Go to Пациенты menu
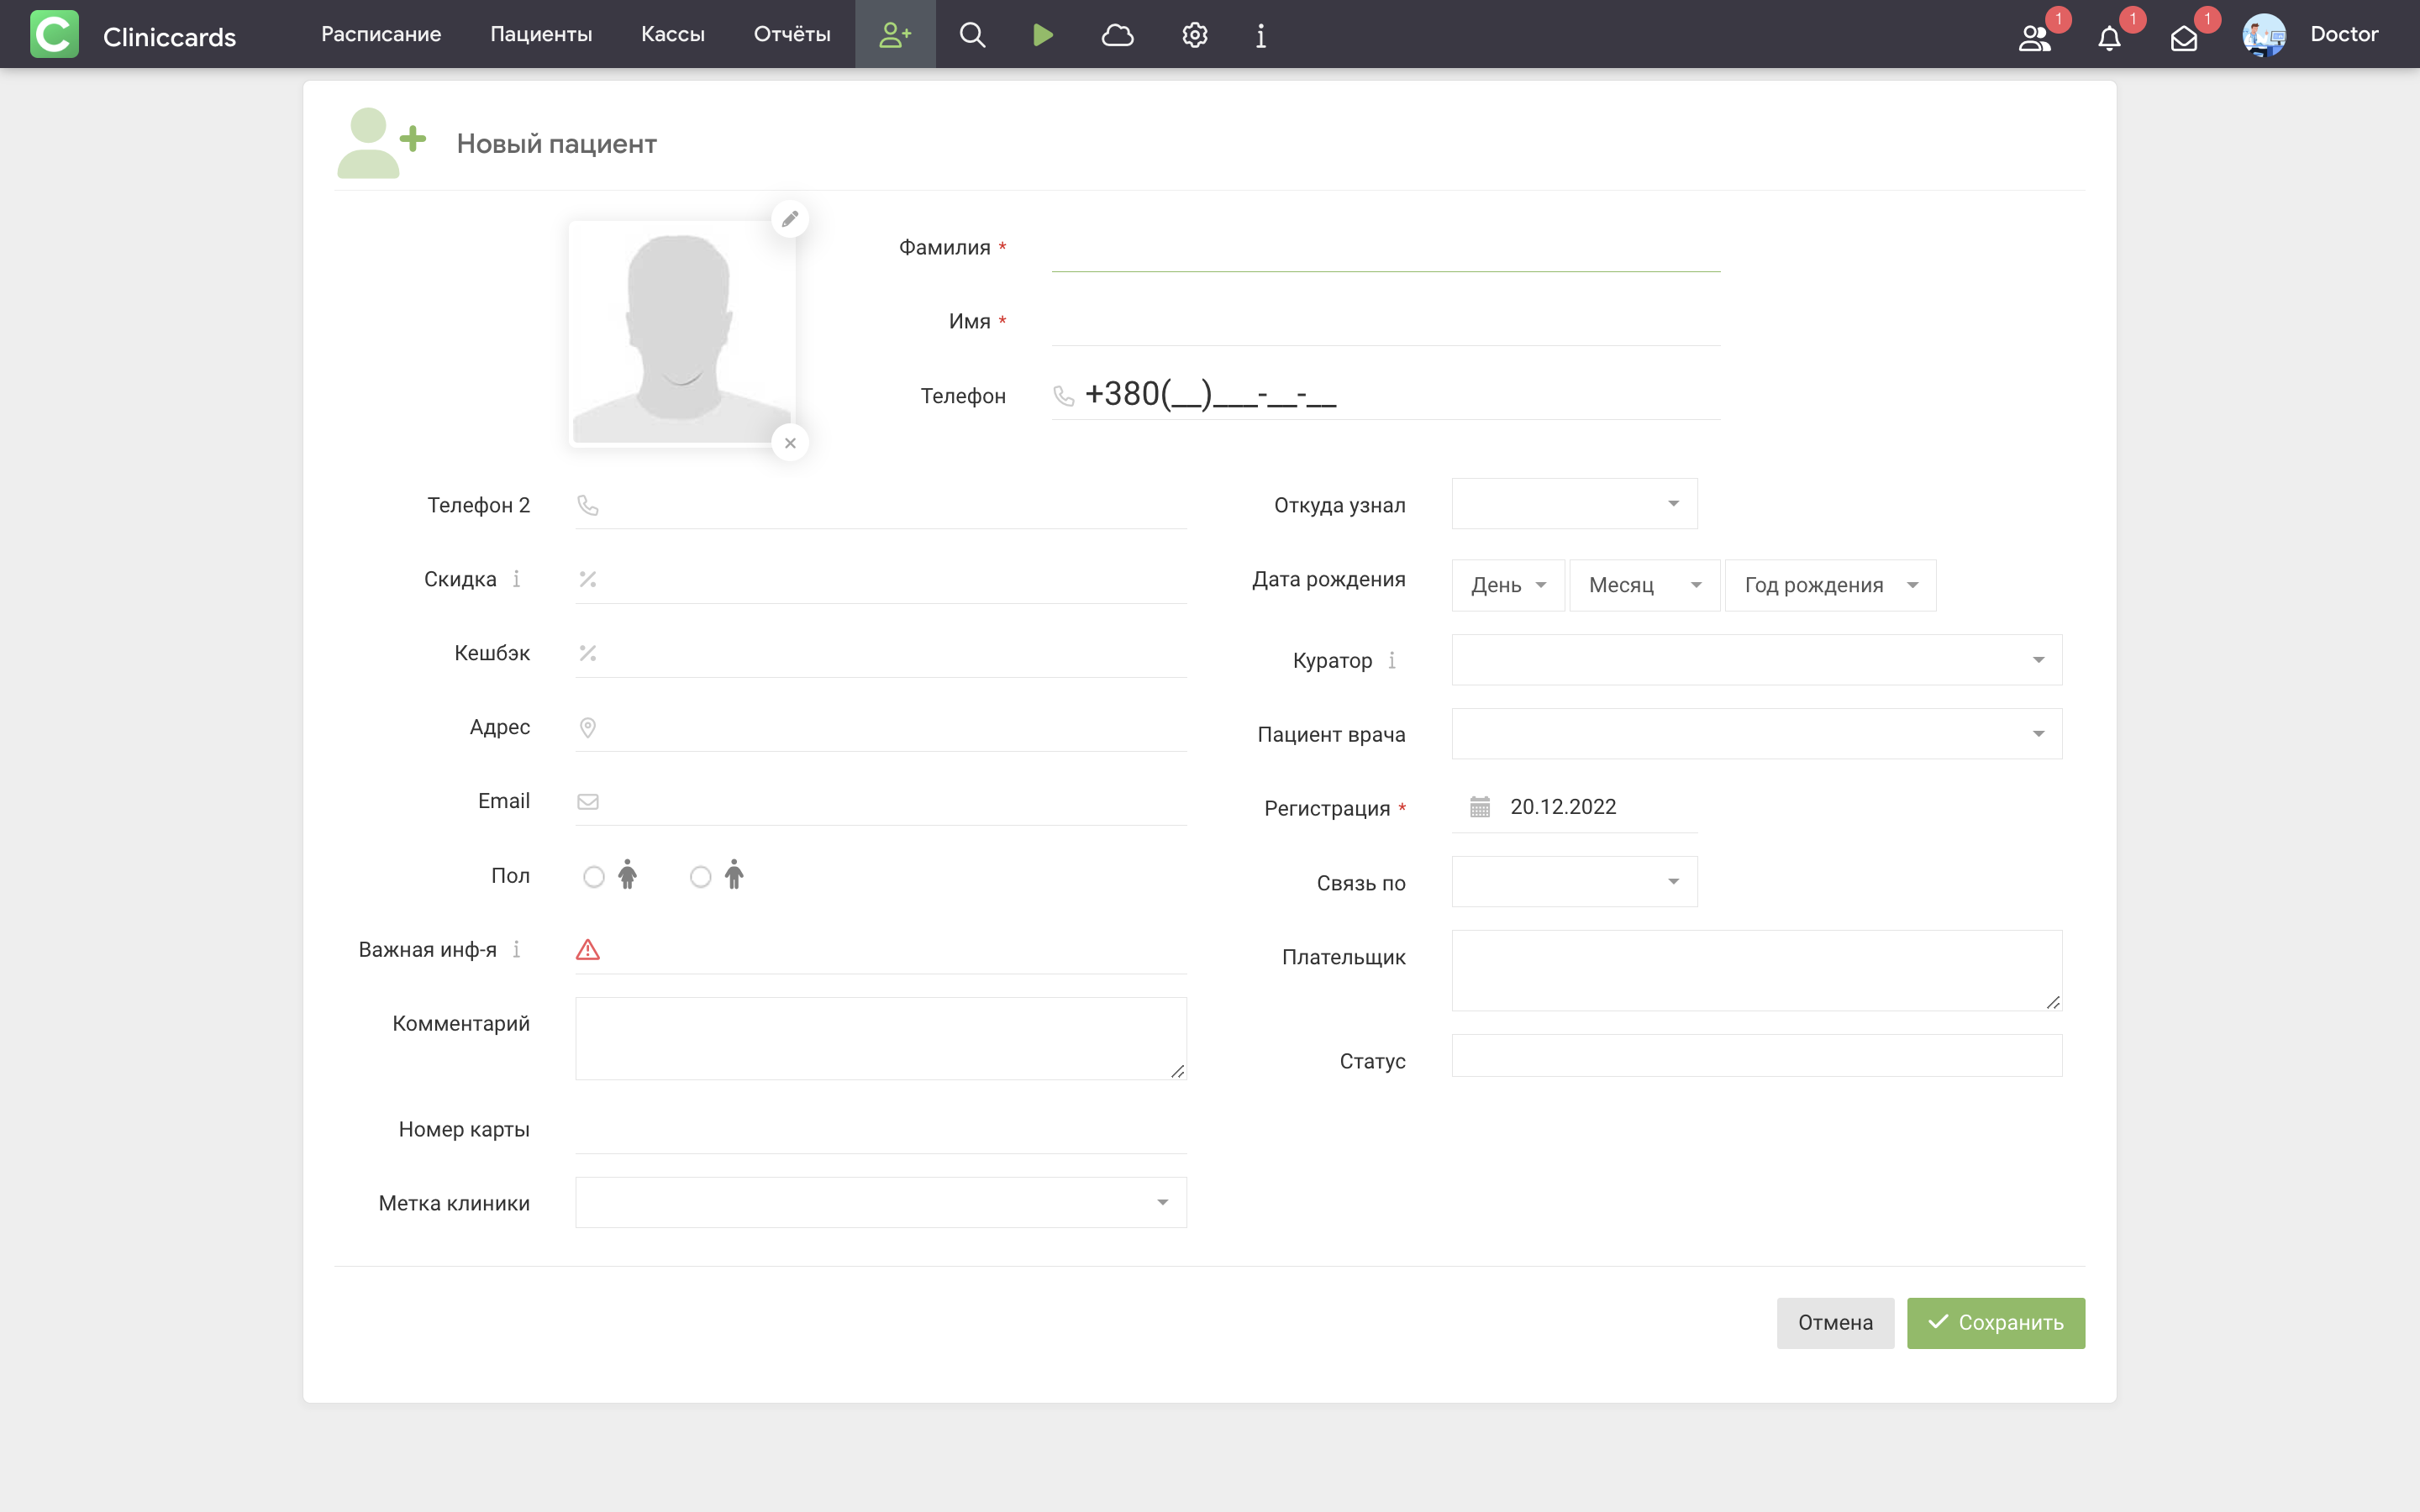Screen dimensions: 2420x1512 [x=541, y=35]
